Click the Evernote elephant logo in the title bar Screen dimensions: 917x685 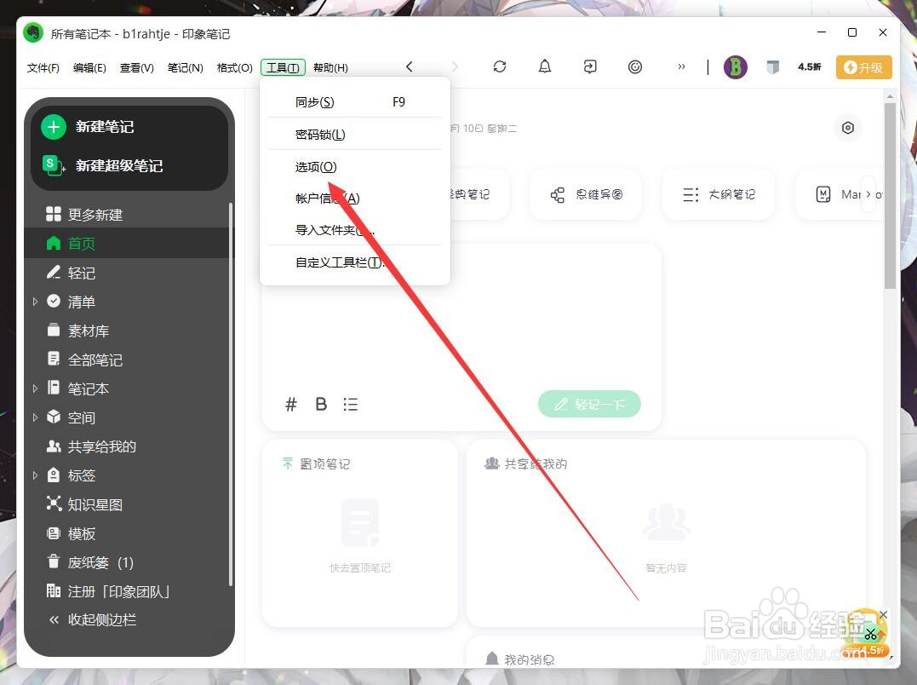[x=33, y=32]
